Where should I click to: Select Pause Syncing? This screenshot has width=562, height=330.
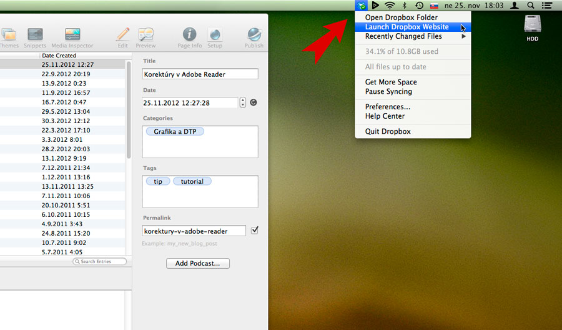point(413,91)
